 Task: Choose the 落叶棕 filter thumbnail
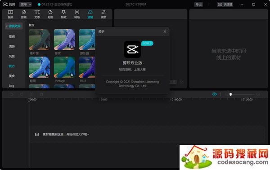coord(40,39)
